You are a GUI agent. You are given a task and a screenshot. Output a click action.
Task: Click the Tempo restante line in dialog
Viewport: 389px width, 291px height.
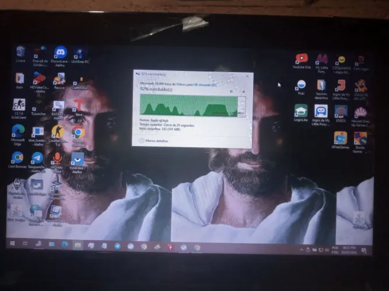click(167, 125)
